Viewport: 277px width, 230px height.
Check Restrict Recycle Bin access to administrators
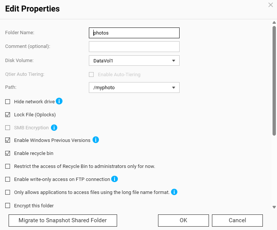pyautogui.click(x=8, y=166)
